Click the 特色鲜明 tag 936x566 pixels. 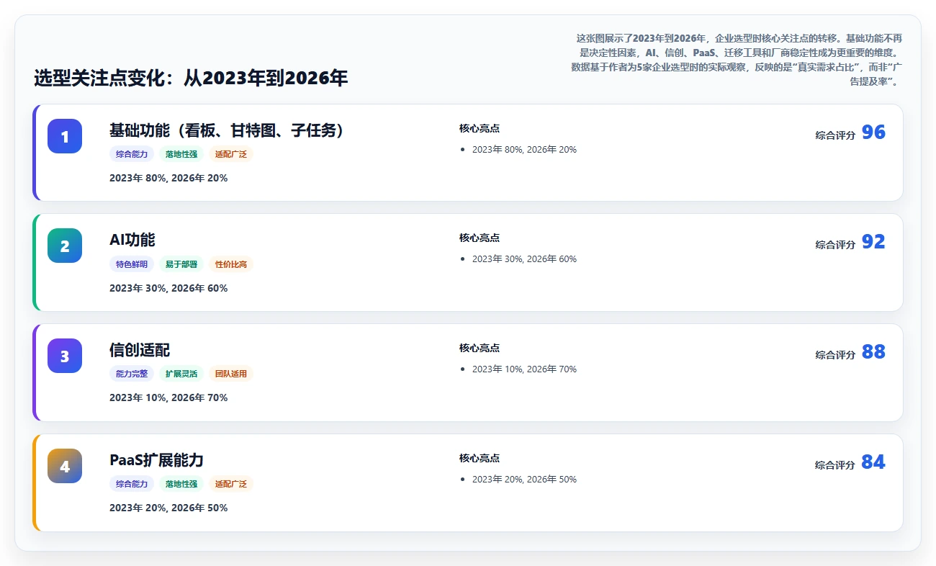tap(132, 264)
